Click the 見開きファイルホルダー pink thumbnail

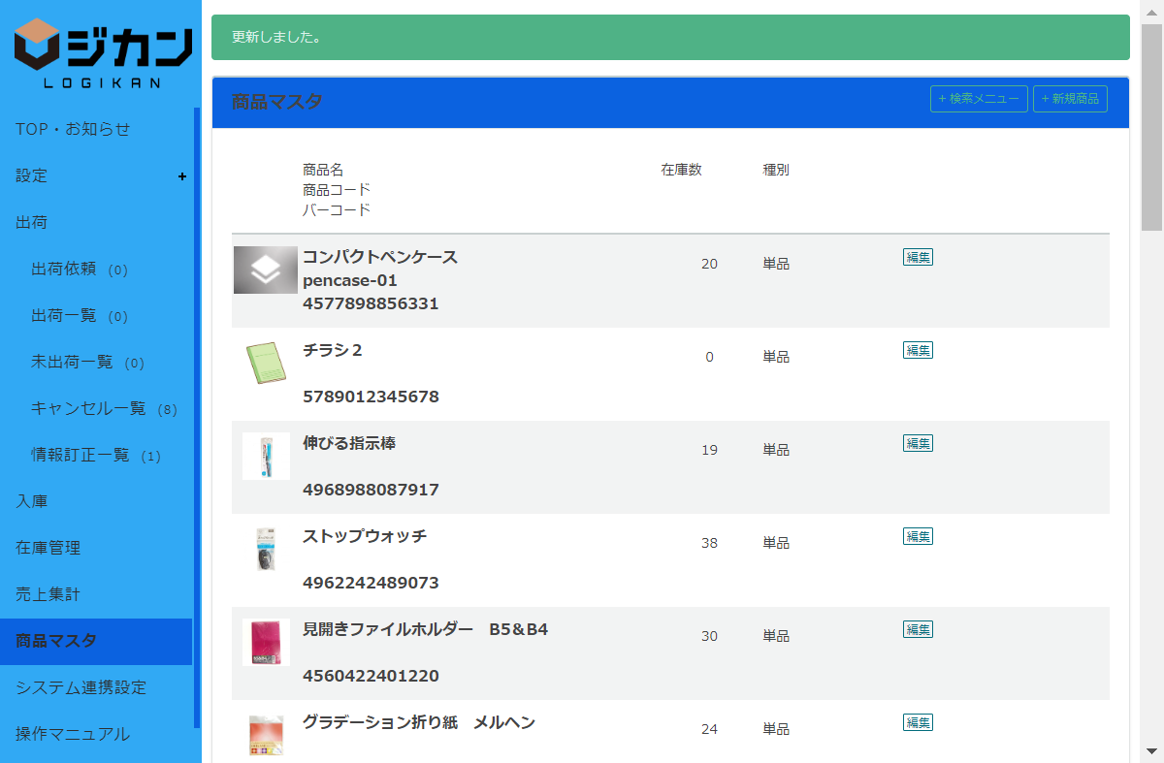(266, 642)
